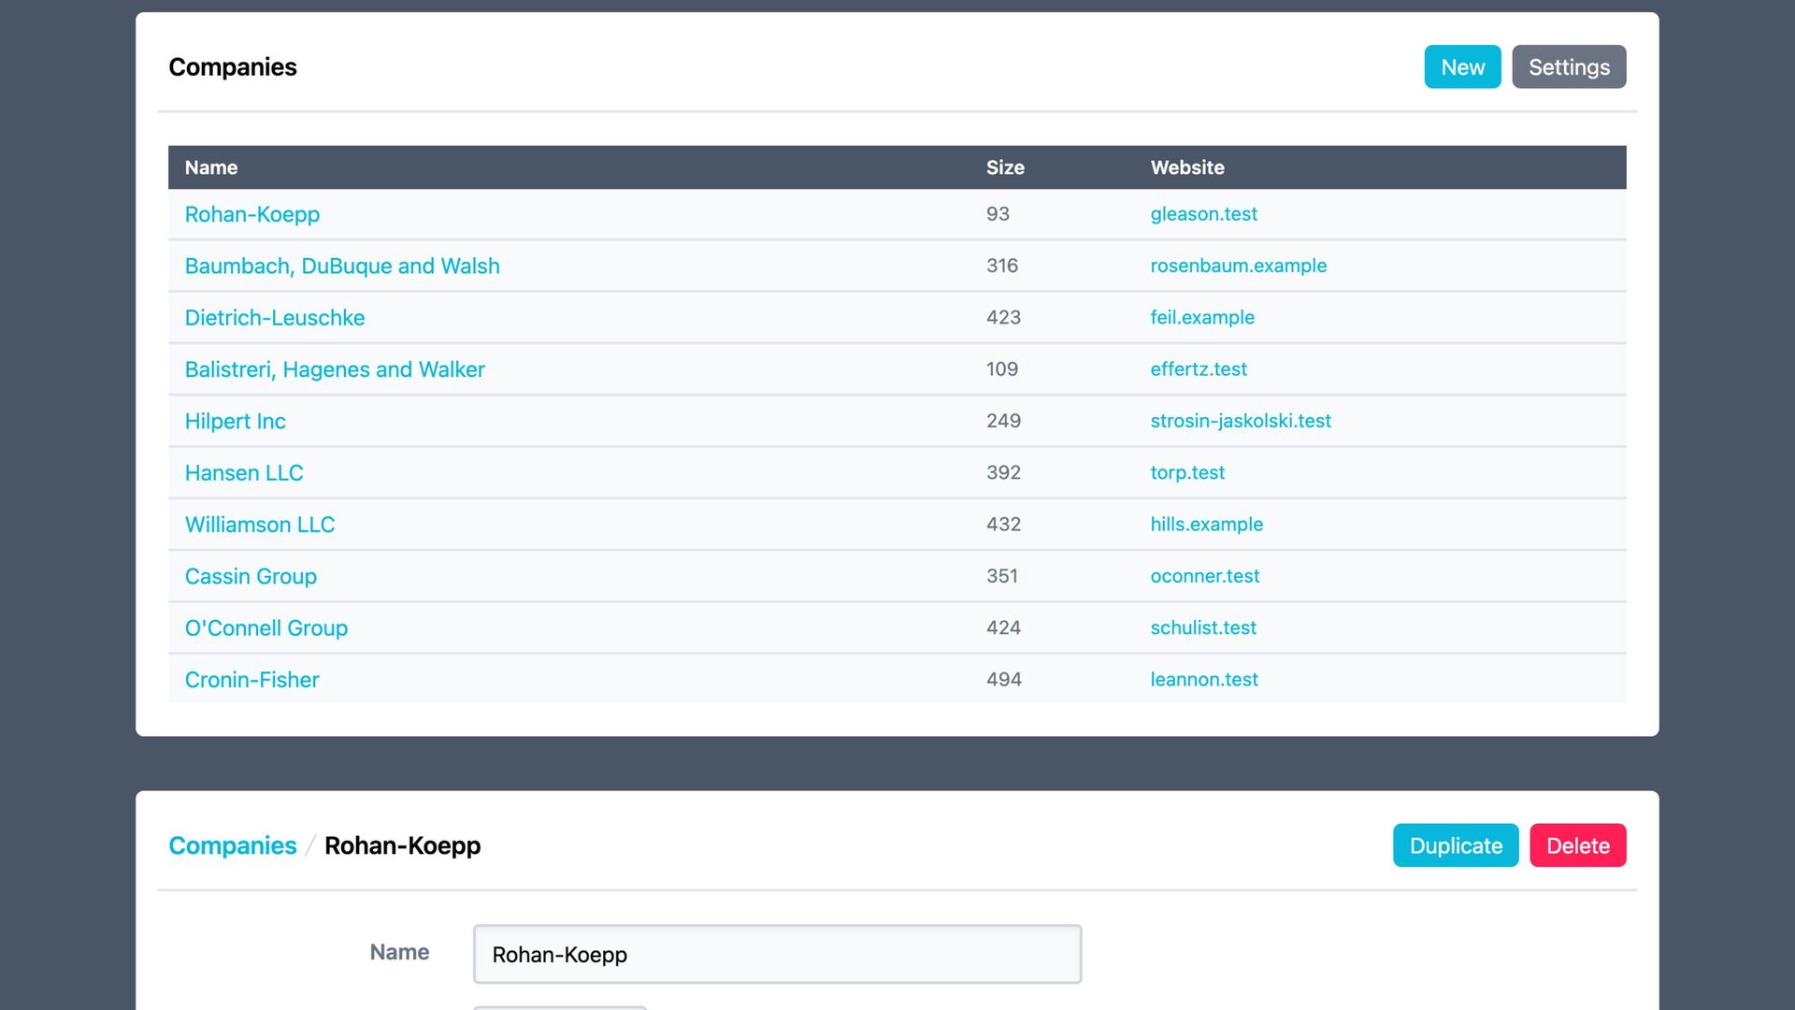1795x1010 pixels.
Task: Edit the Name input field
Action: [777, 954]
